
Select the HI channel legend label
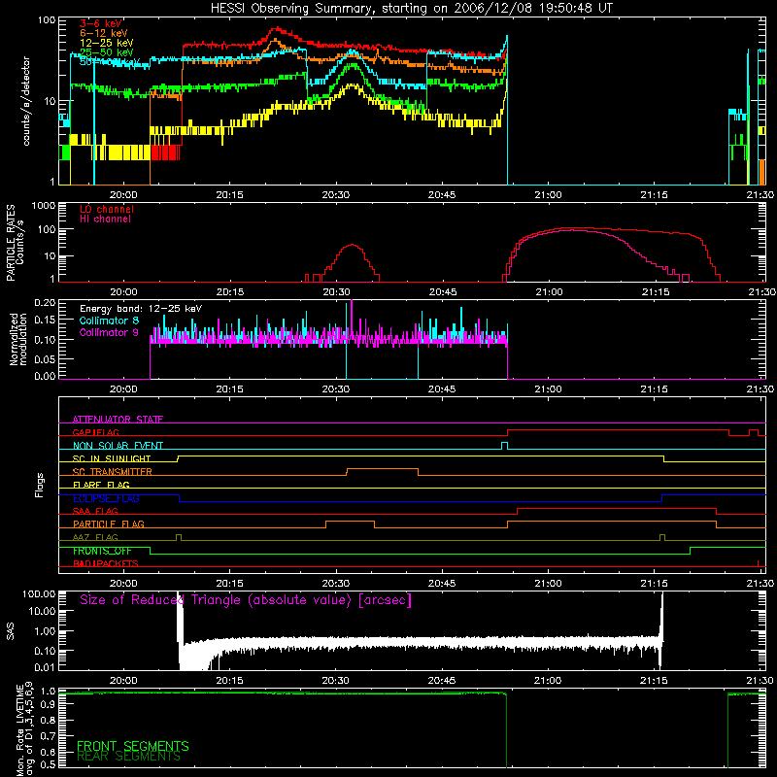[105, 220]
